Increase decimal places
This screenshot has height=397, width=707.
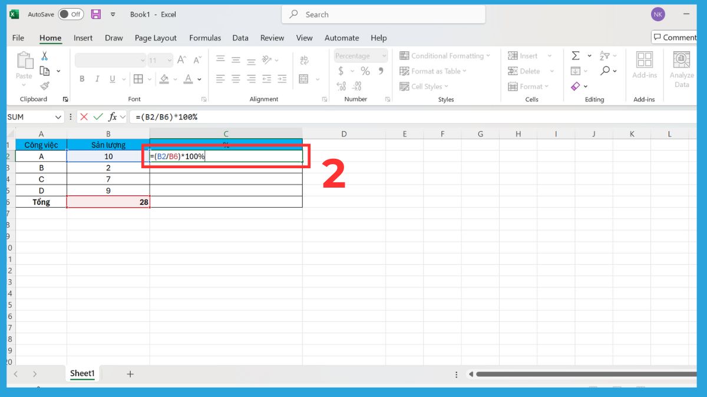point(342,86)
